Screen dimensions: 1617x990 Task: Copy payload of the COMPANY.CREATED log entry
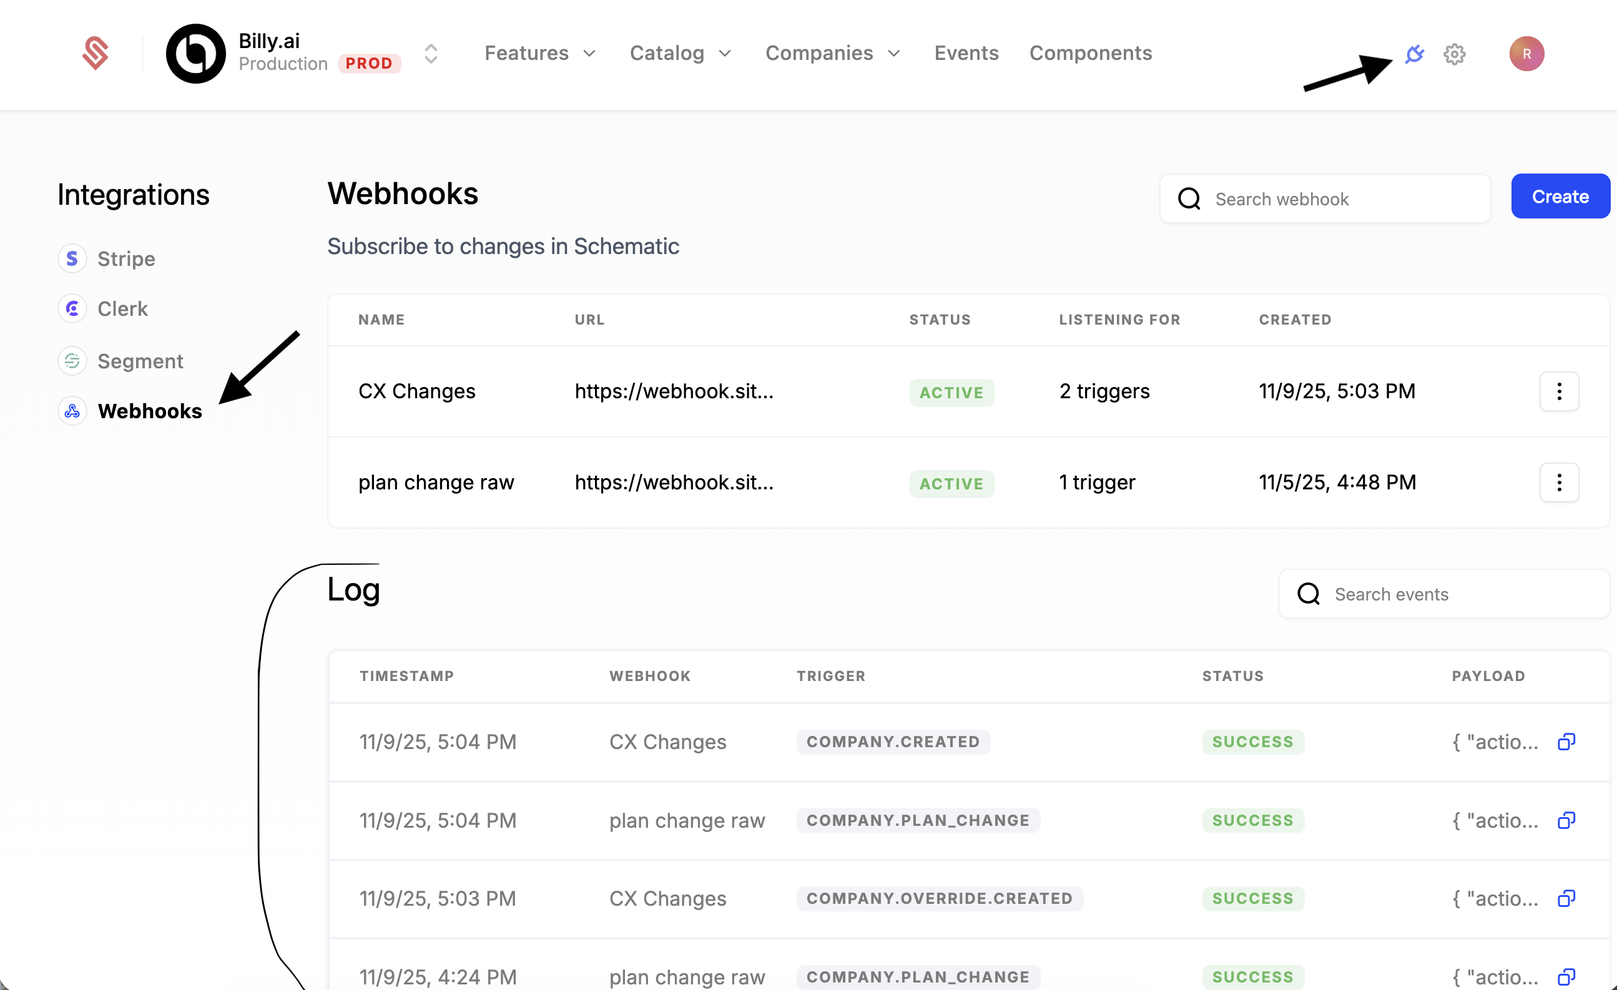point(1567,742)
